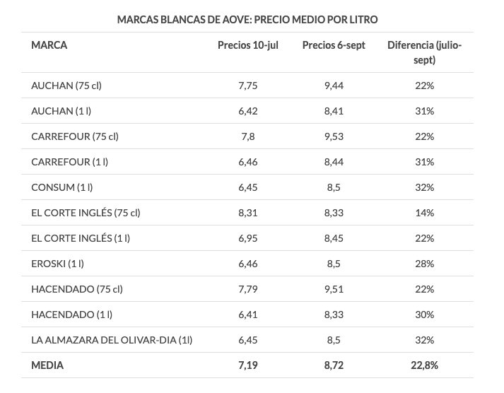Image resolution: width=504 pixels, height=393 pixels.
Task: Click the AUCHAN (75 cl) row label
Action: (66, 86)
